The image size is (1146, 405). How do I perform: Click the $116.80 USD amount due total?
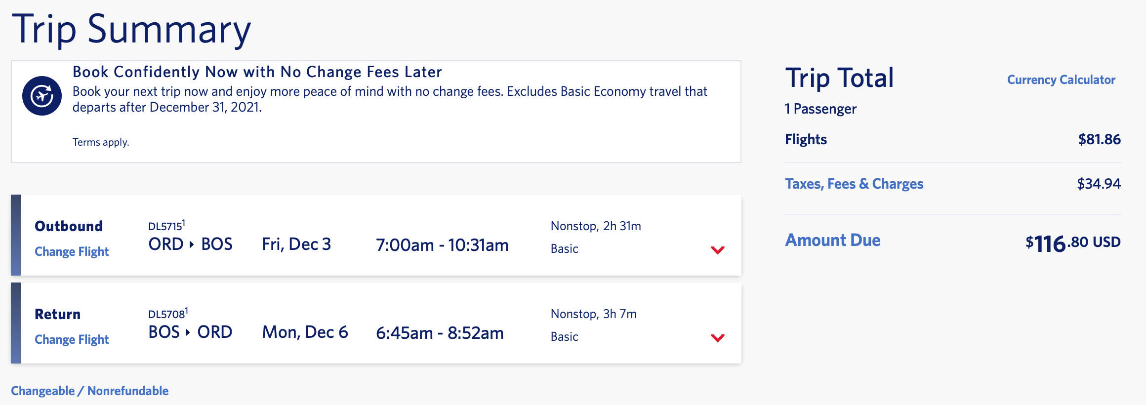[x=1072, y=243]
